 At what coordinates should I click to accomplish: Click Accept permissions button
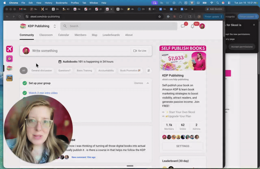(x=242, y=47)
